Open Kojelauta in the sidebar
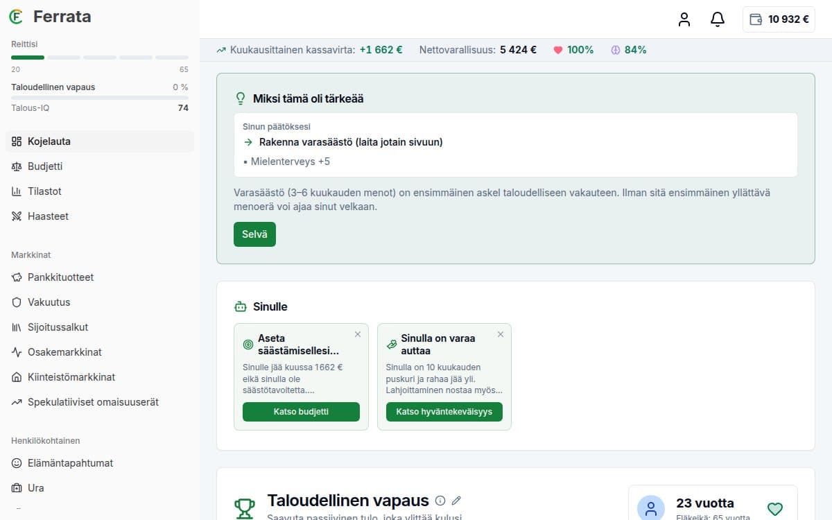This screenshot has width=832, height=520. pyautogui.click(x=100, y=141)
